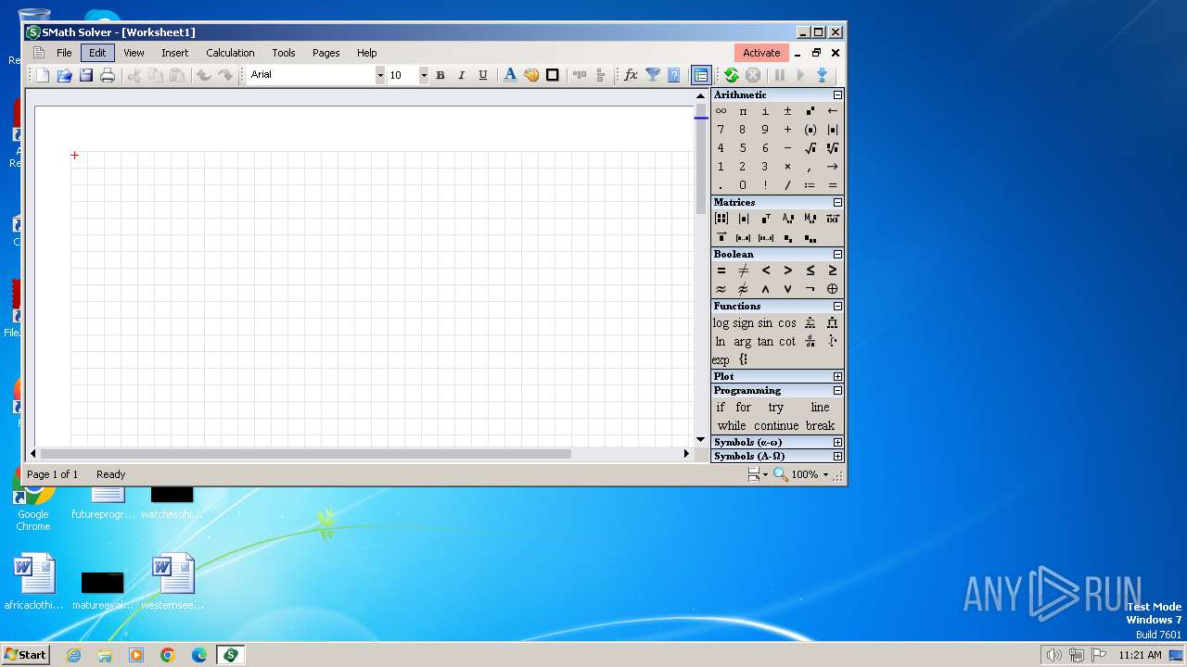Insert the Boolean negation operator
The width and height of the screenshot is (1187, 667).
pos(810,289)
